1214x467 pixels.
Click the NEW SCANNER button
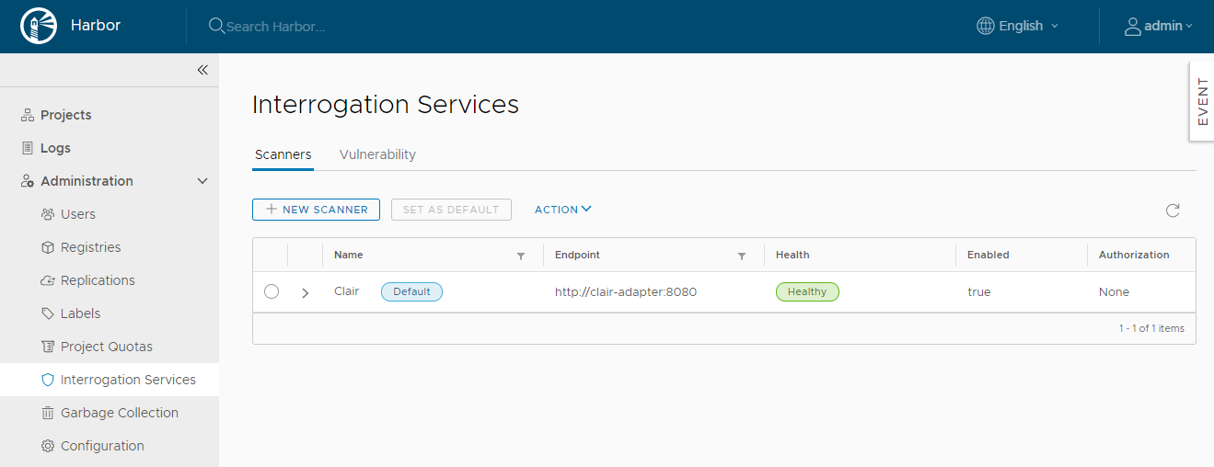316,210
